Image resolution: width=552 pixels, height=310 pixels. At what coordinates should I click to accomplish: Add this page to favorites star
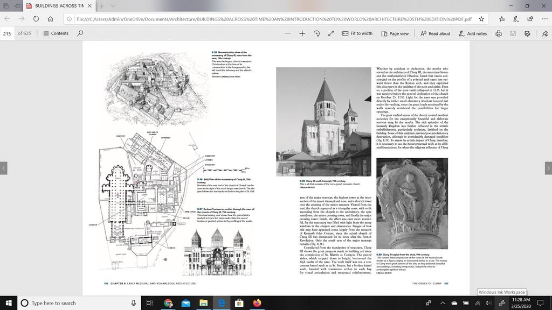[x=481, y=19]
